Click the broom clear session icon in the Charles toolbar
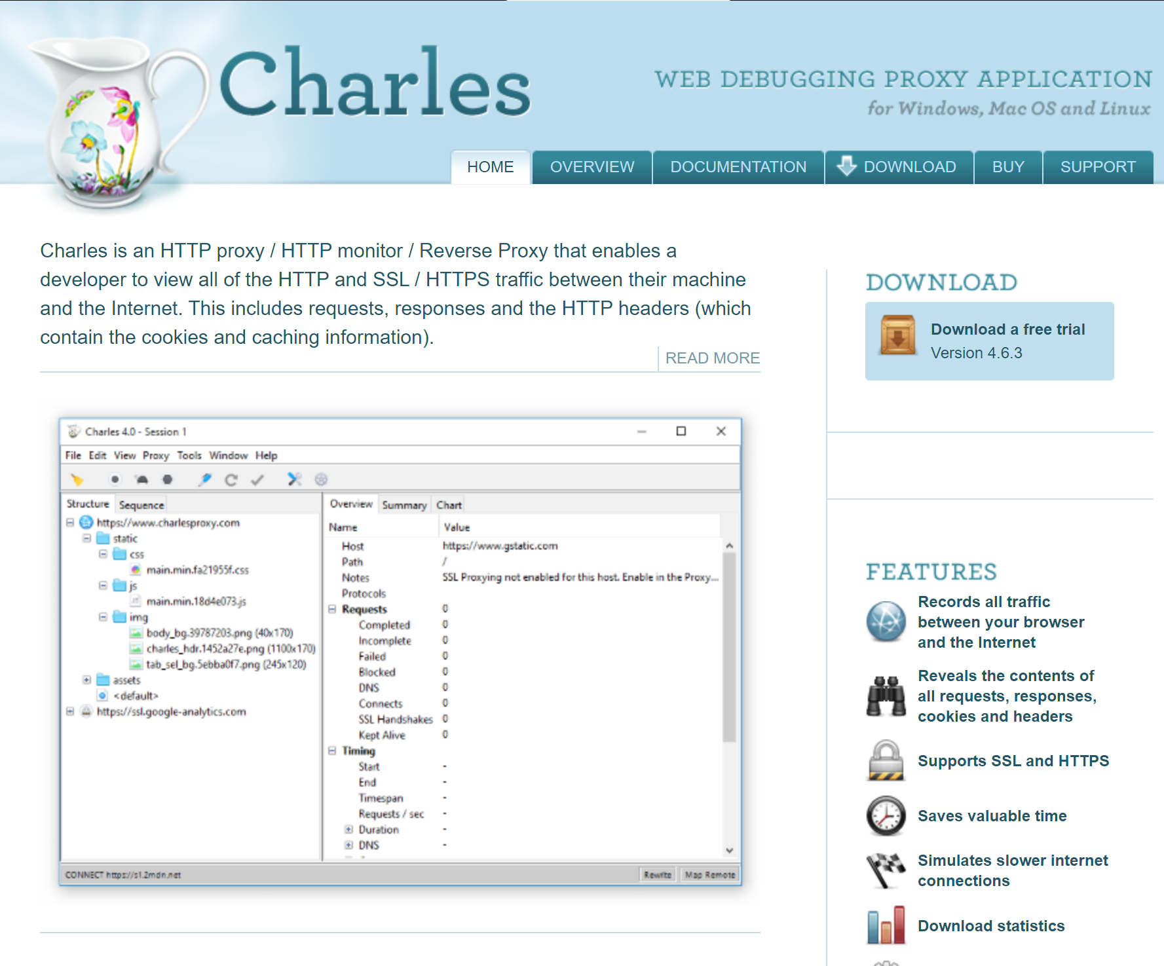1164x966 pixels. [x=77, y=479]
